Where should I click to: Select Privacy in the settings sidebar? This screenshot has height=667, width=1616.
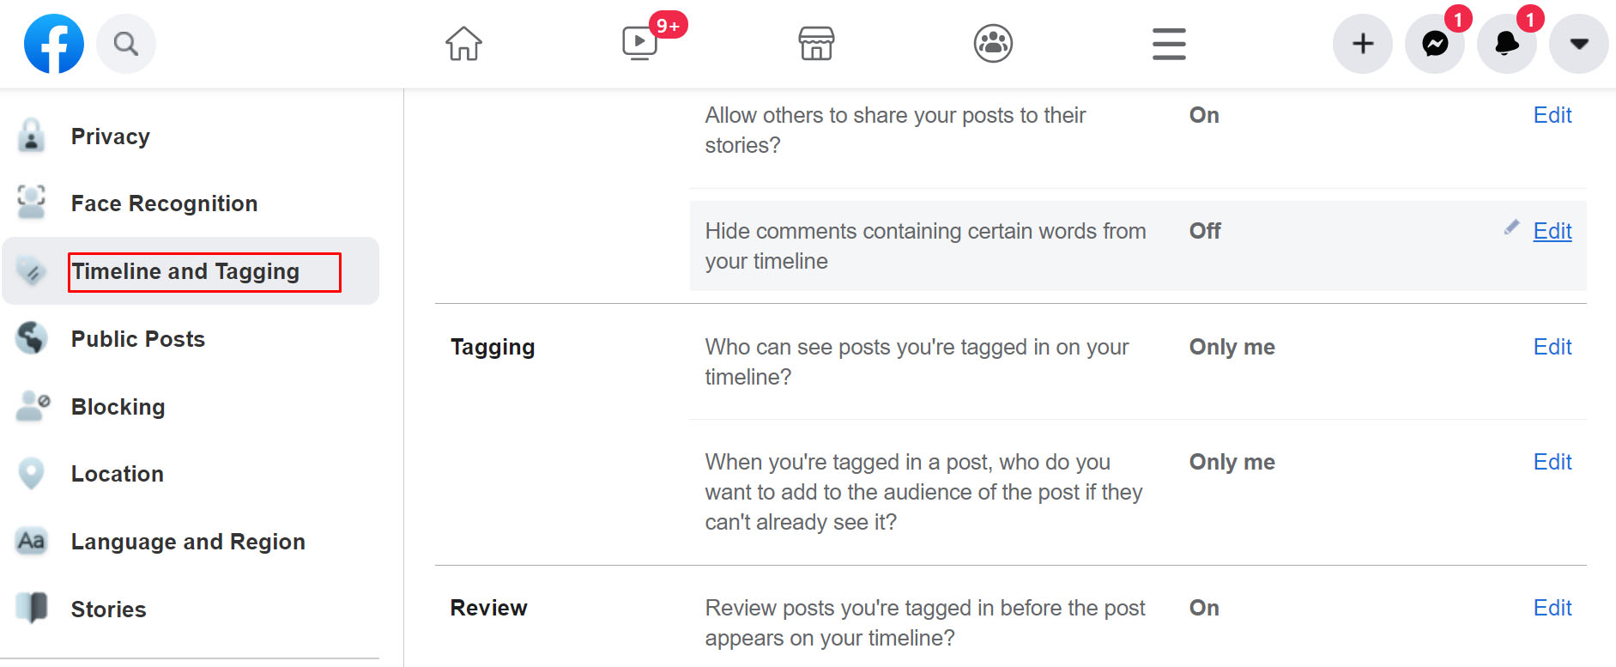point(110,136)
